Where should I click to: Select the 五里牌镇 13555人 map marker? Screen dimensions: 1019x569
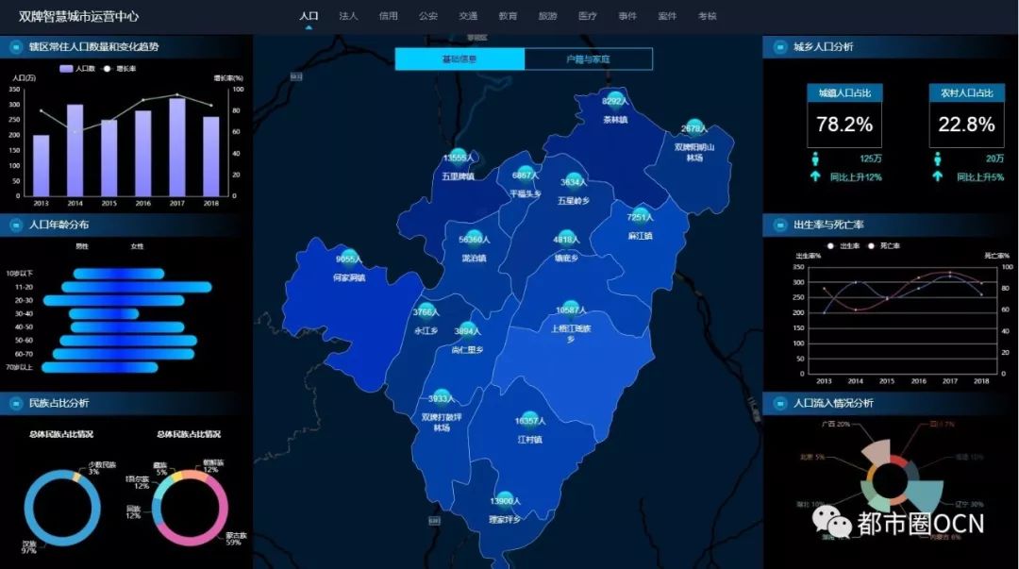[x=459, y=158]
